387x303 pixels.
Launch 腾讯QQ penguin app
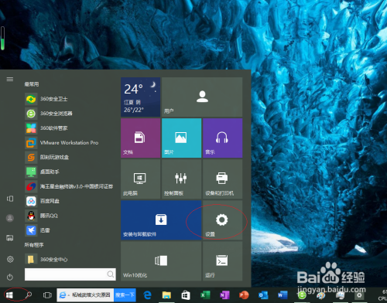[x=70, y=216]
